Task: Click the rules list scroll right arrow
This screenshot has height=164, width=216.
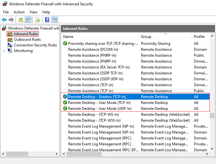Action: pos(207,154)
